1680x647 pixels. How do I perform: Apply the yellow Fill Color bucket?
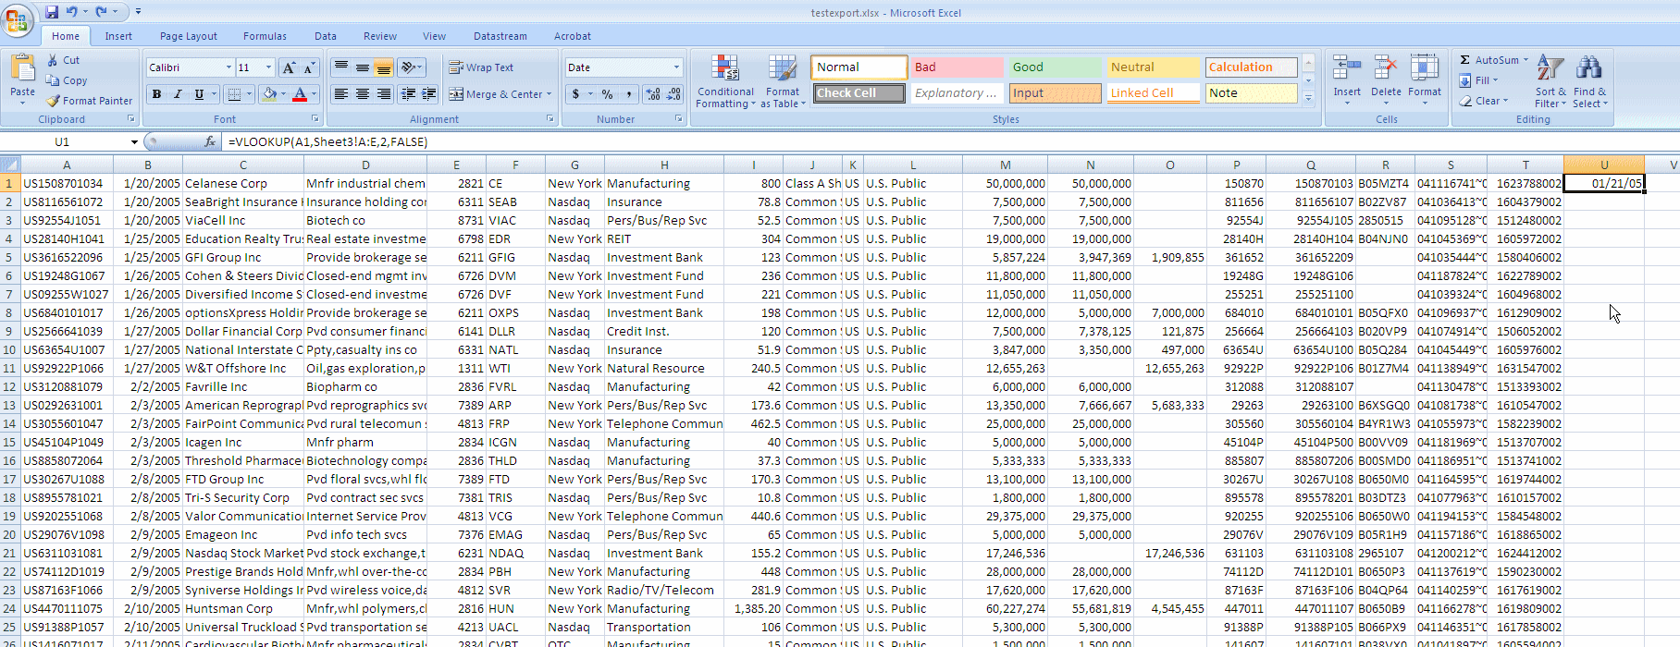tap(269, 94)
